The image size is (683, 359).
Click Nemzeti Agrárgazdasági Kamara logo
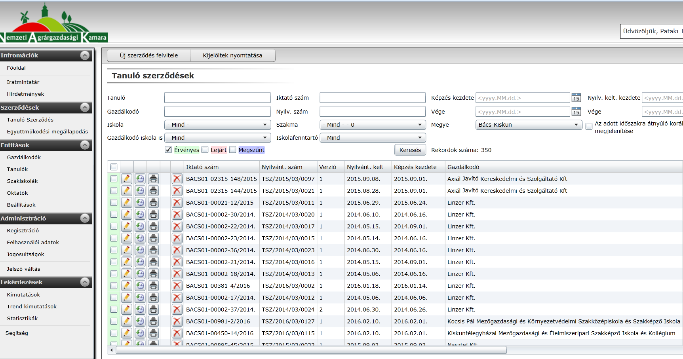pos(53,23)
